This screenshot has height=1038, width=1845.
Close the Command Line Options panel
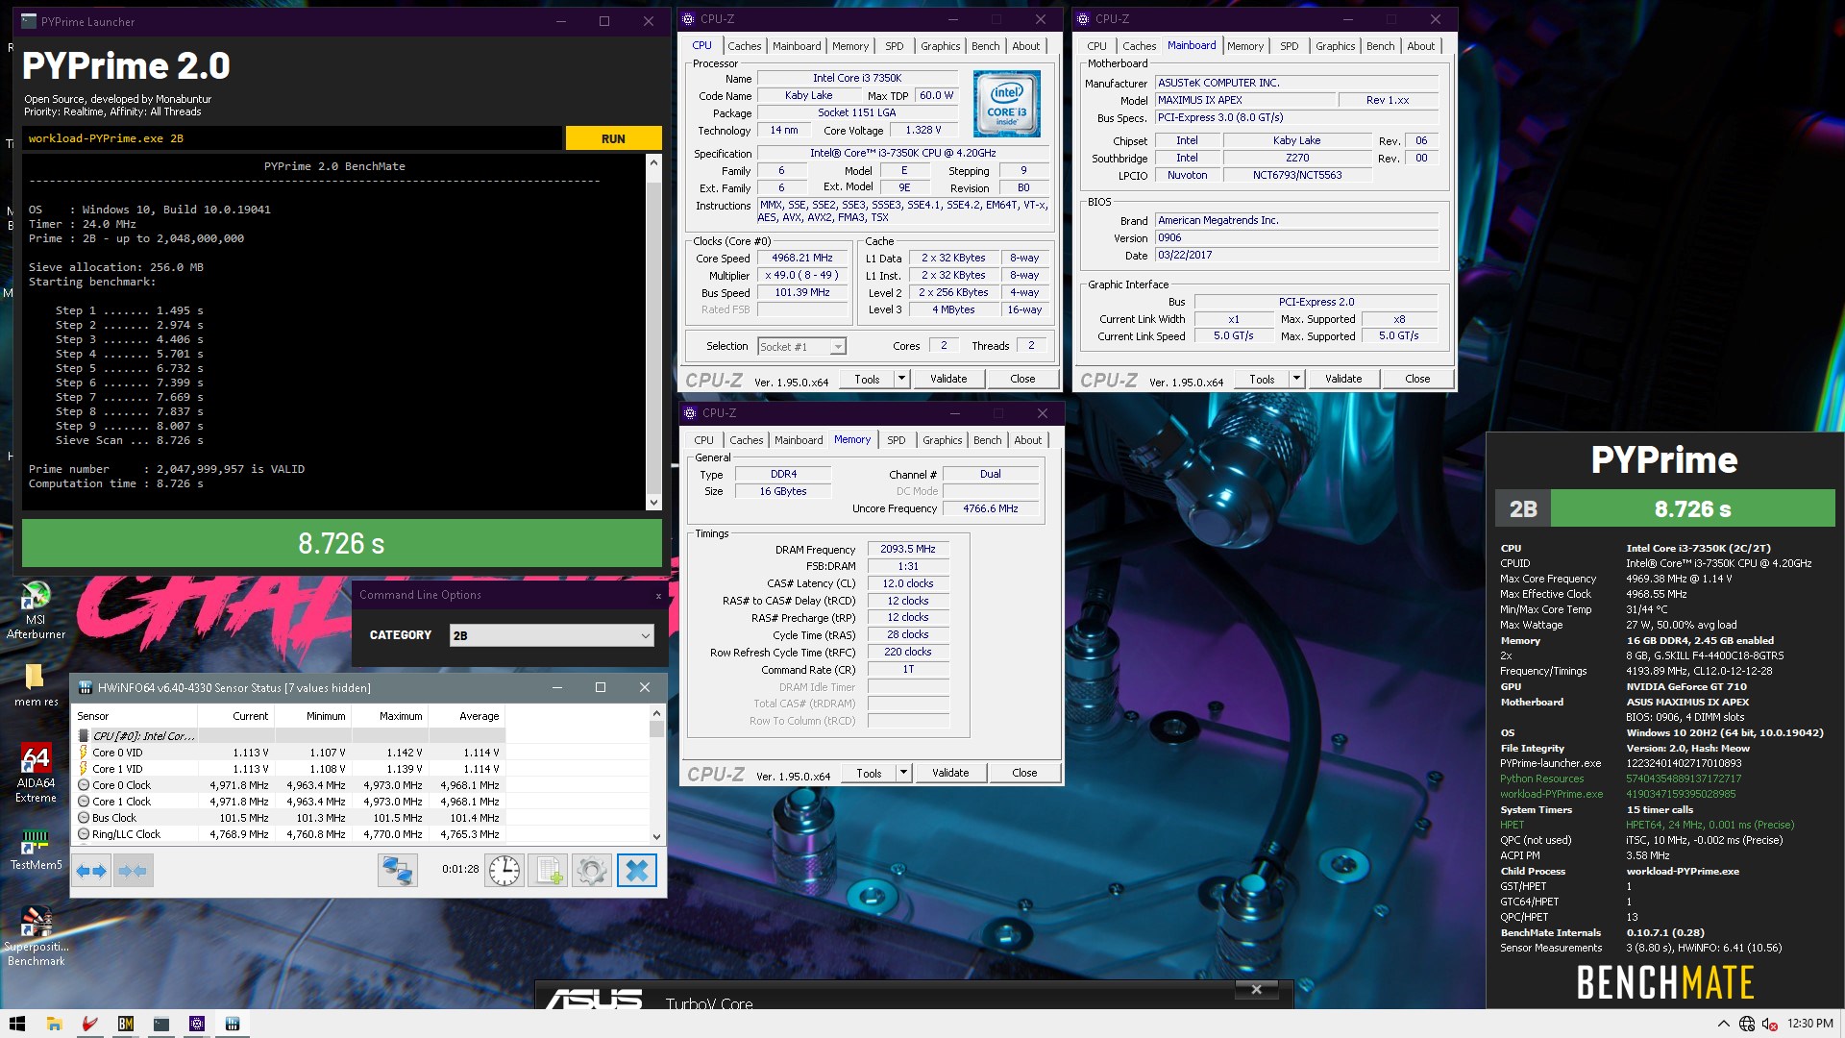(x=658, y=596)
